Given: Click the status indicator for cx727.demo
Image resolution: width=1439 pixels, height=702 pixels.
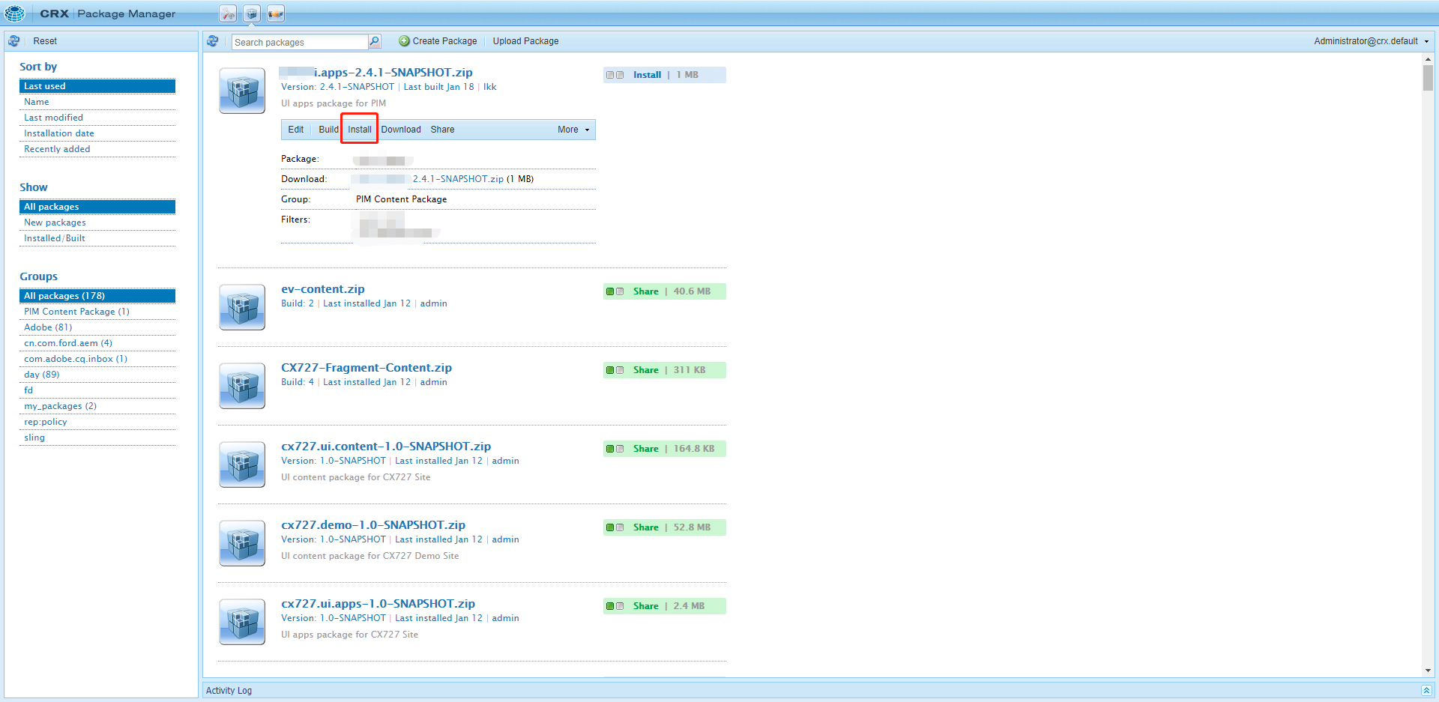Looking at the screenshot, I should [615, 527].
